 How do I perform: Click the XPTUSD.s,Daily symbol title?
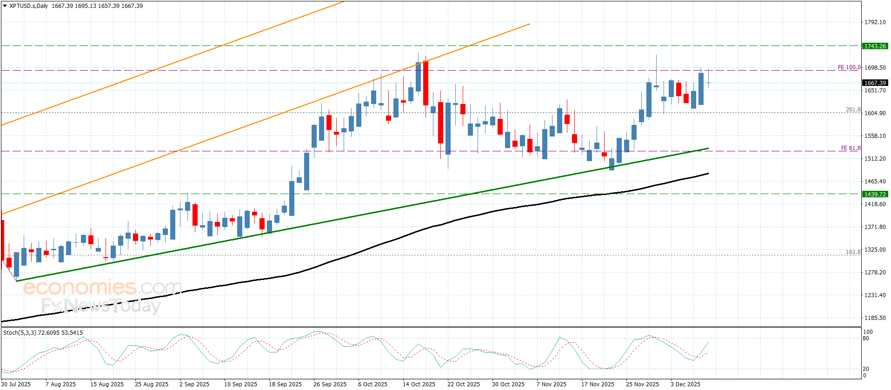pyautogui.click(x=29, y=6)
